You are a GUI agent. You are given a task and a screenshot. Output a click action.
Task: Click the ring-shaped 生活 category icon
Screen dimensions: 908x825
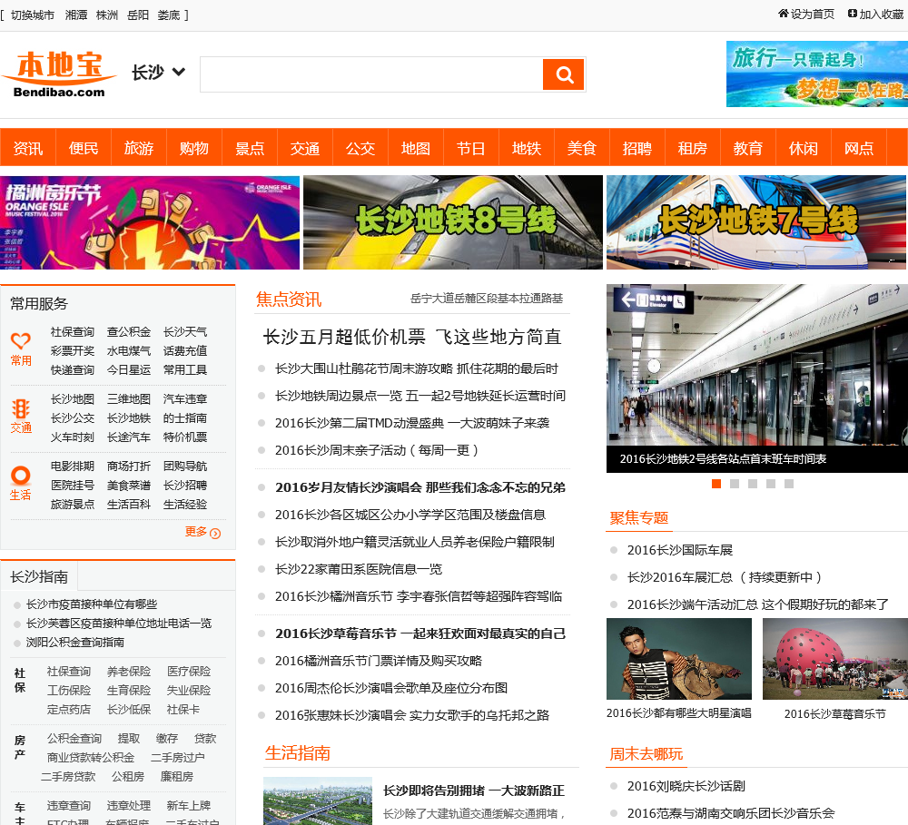[x=20, y=476]
